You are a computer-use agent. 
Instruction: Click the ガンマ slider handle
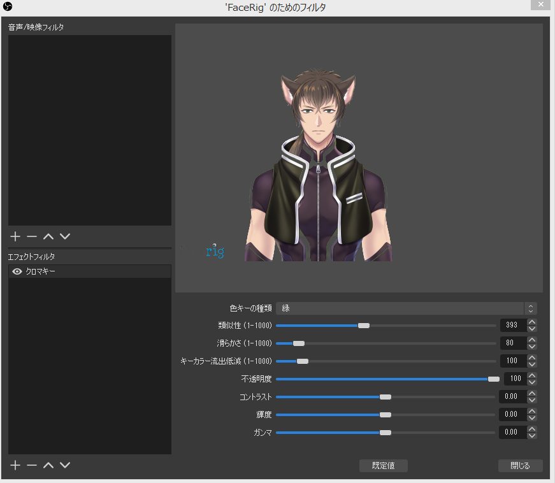(386, 433)
